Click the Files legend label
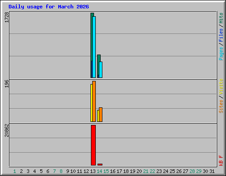This screenshot has height=176, width=226. click(221, 35)
